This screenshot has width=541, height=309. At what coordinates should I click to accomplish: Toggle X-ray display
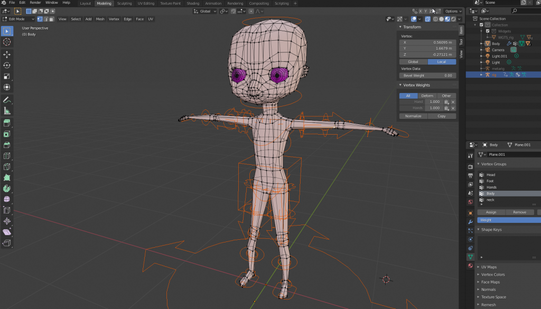pos(427,20)
